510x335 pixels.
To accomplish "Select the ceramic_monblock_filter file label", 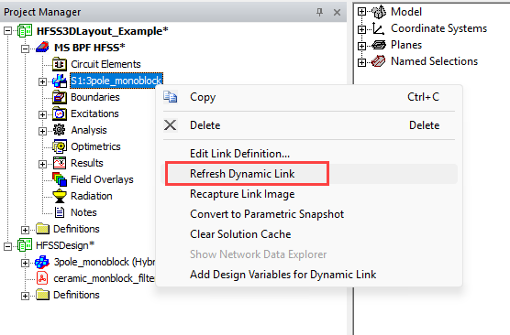I will point(104,278).
